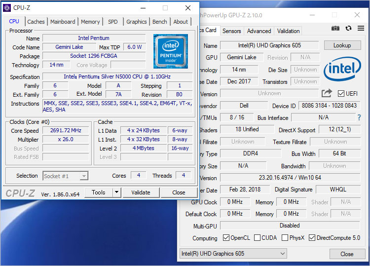
Task: Click the Package value Socket 1296 FCBGA
Action: (94, 56)
